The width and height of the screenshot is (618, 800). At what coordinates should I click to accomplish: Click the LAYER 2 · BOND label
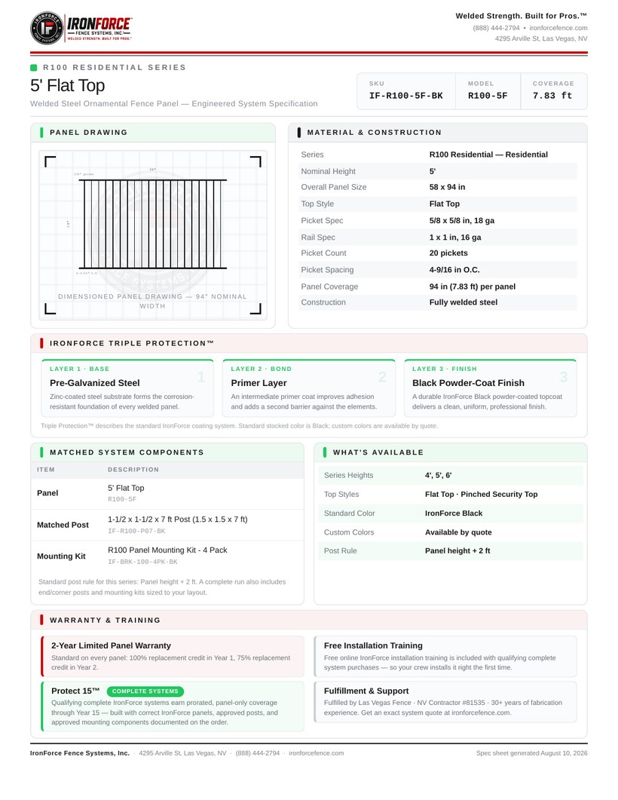coord(261,369)
